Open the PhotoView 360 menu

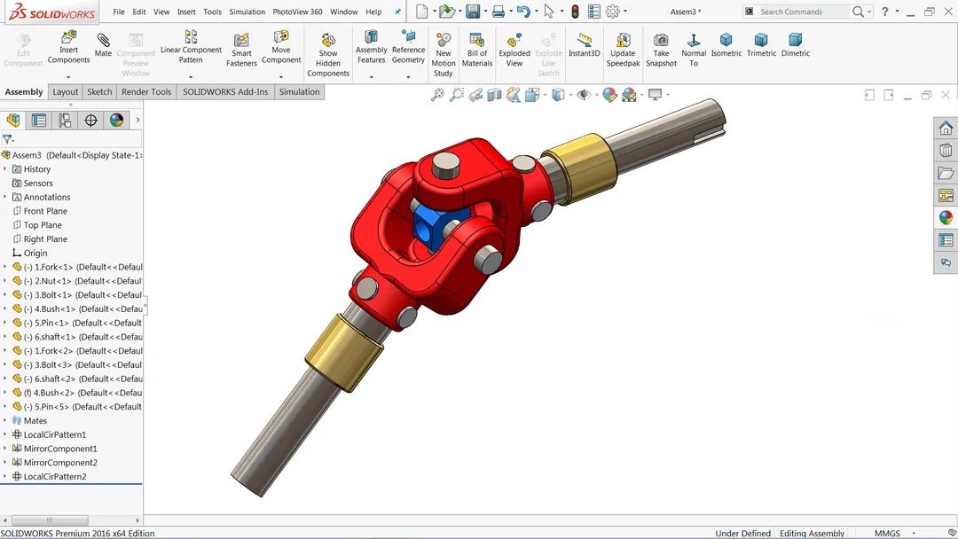click(x=297, y=12)
